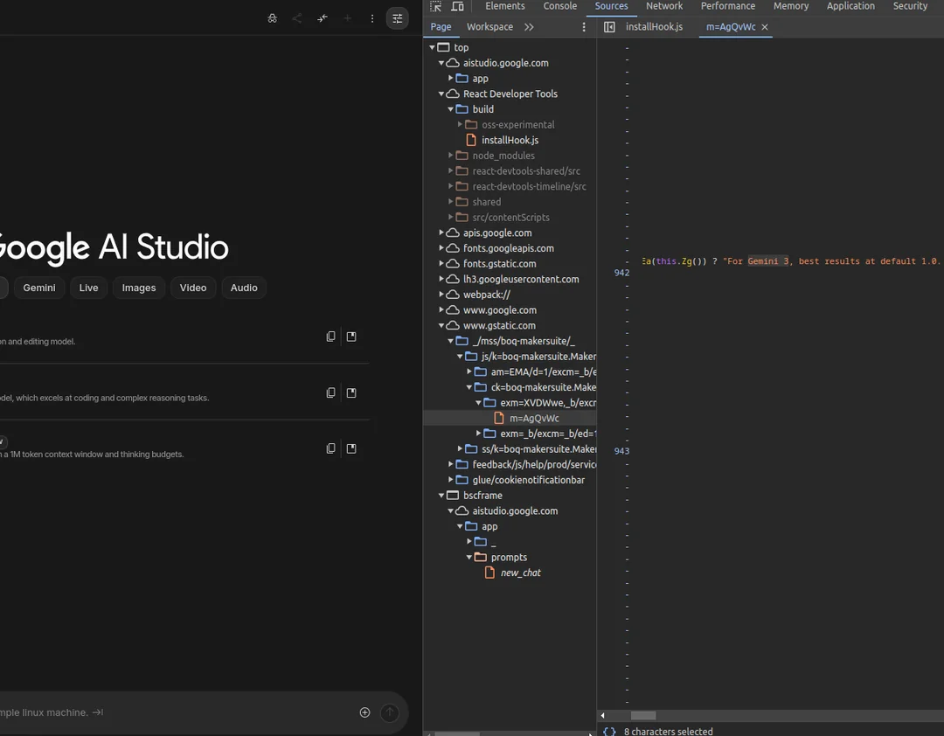Viewport: 944px width, 736px height.
Task: Switch to the Console panel
Action: coord(559,6)
